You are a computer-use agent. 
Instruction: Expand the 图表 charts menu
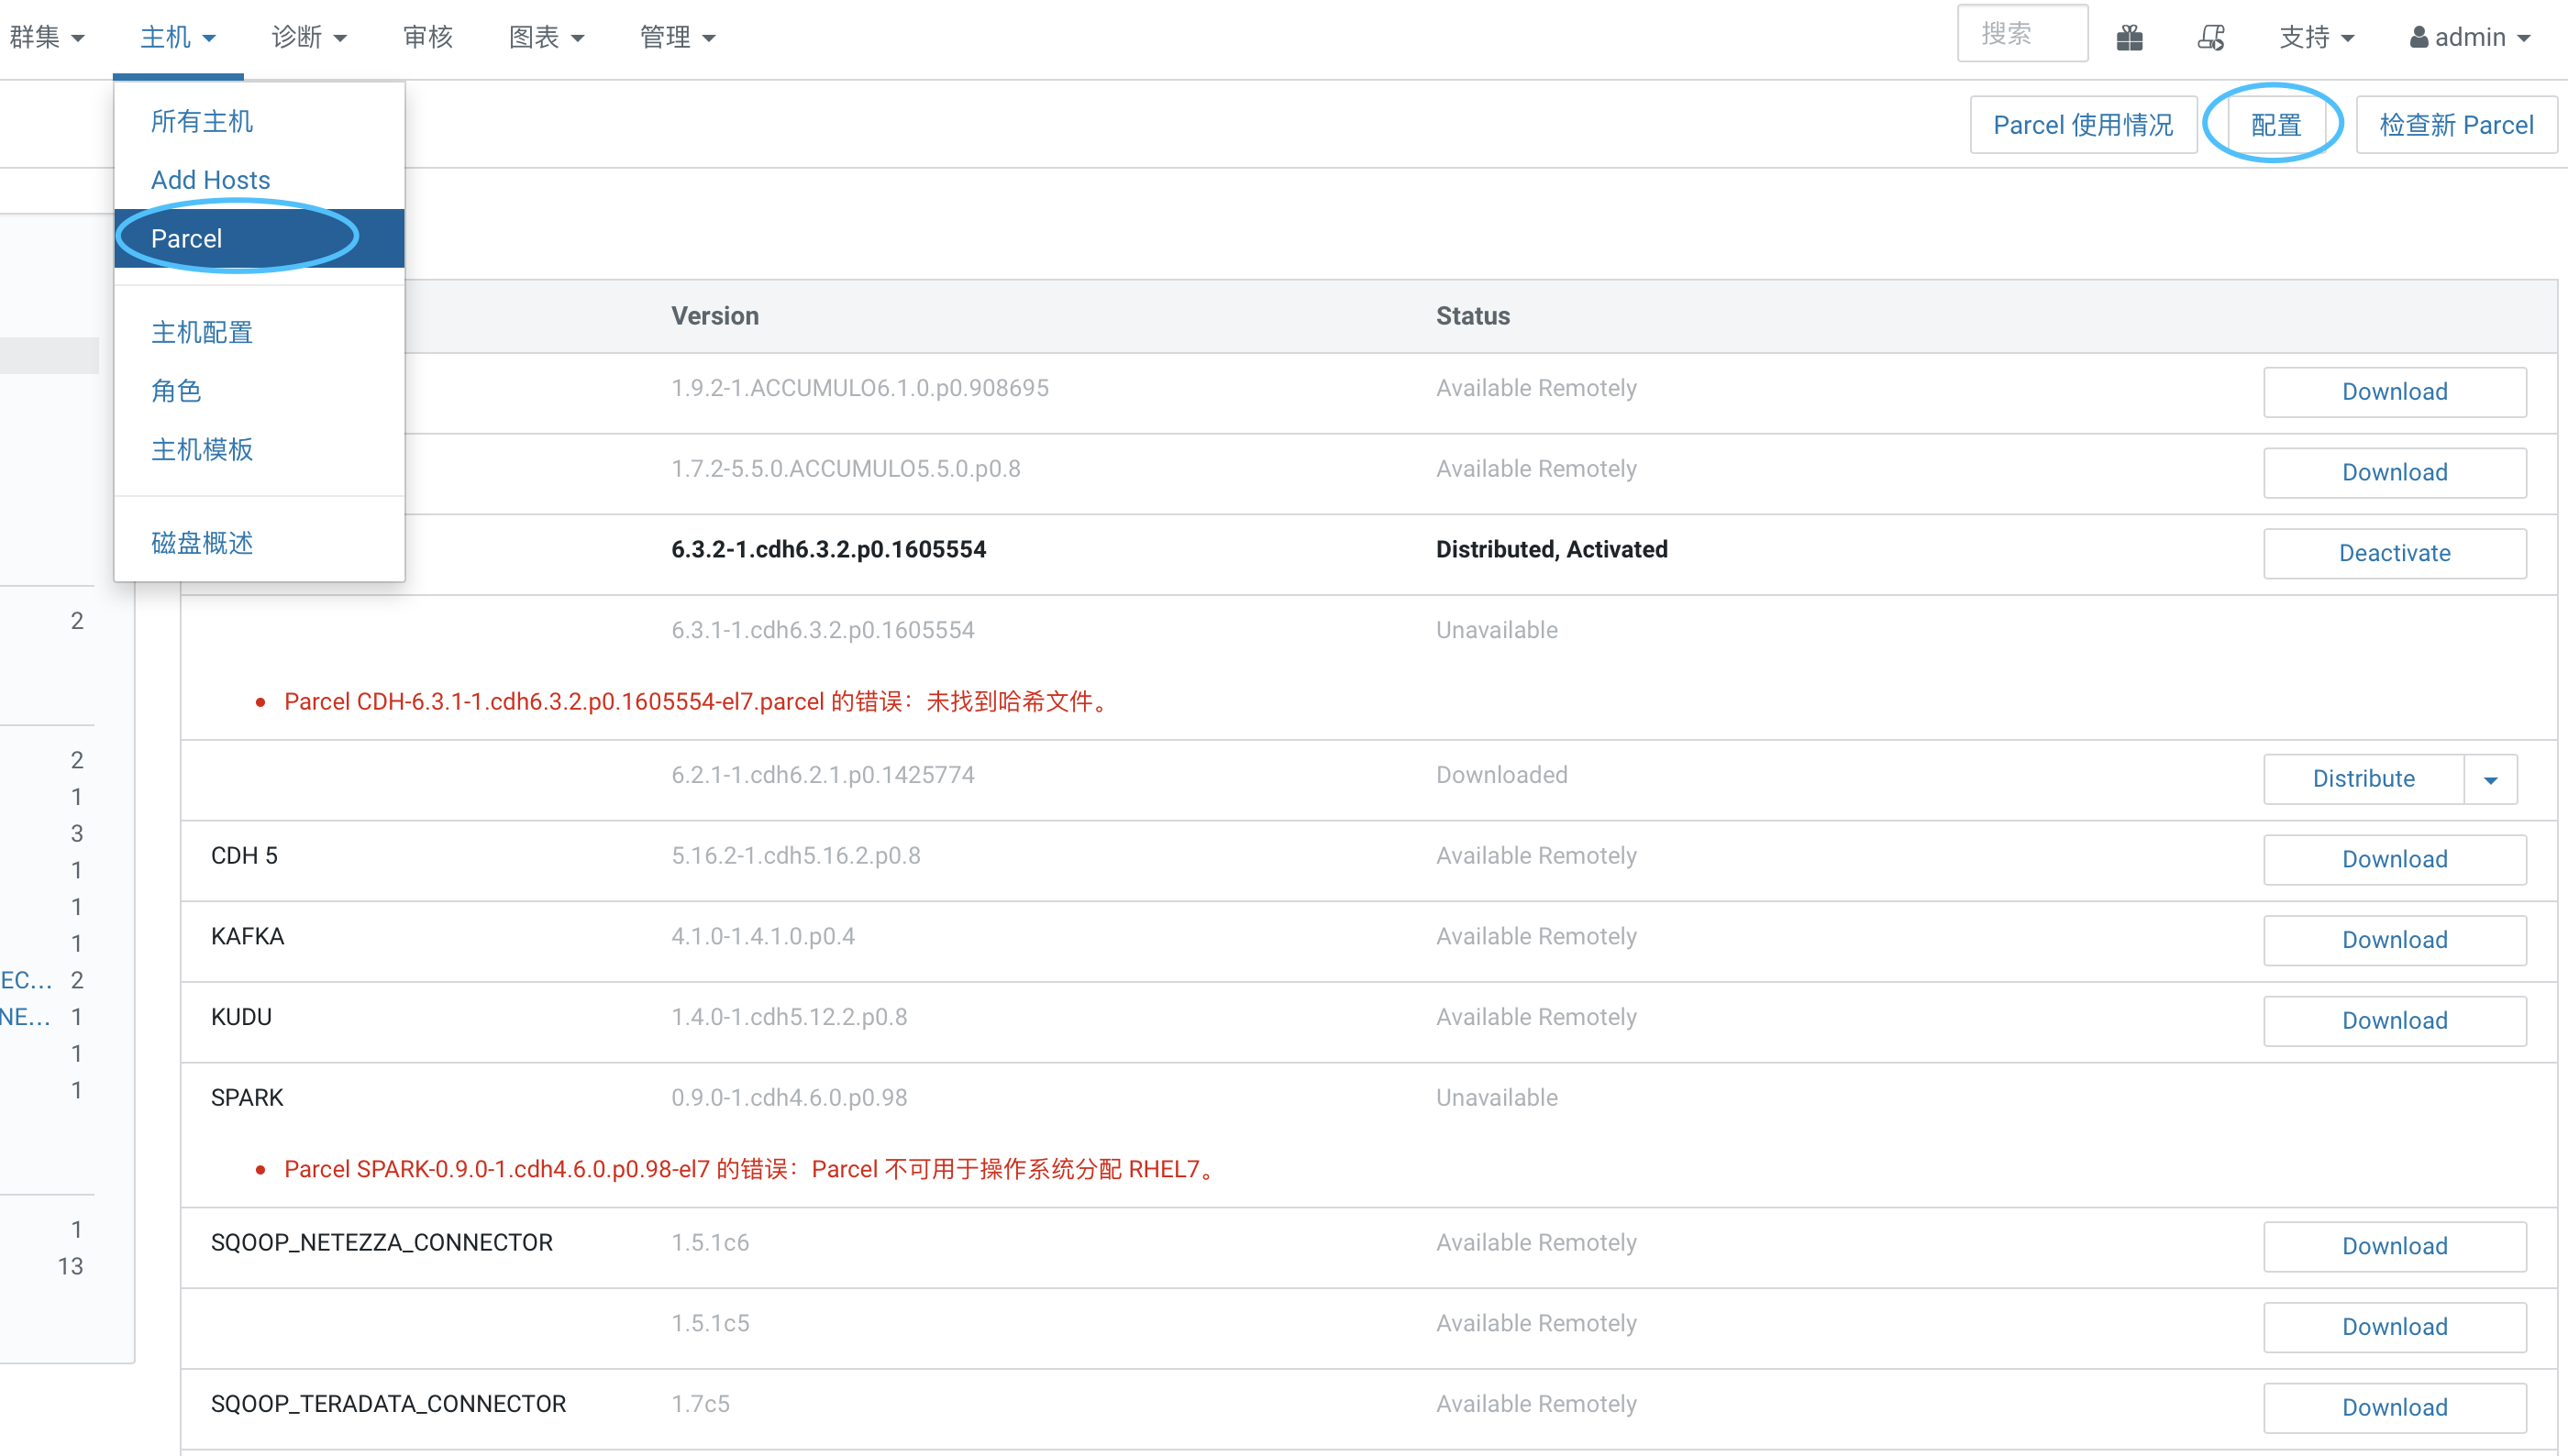tap(546, 38)
